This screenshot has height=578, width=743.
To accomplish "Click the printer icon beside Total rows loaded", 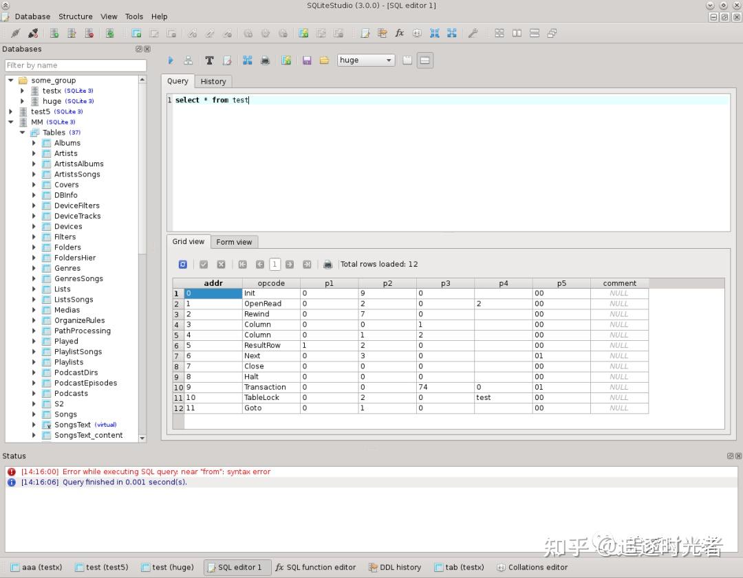I will pyautogui.click(x=328, y=264).
